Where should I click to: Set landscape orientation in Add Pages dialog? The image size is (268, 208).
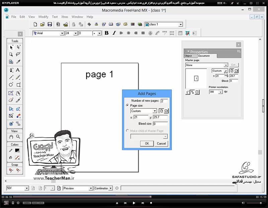tap(166, 111)
